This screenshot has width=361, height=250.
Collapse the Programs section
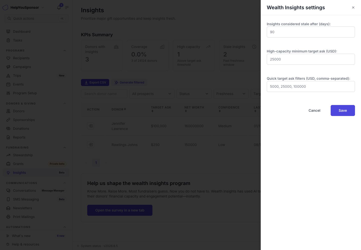65,50
